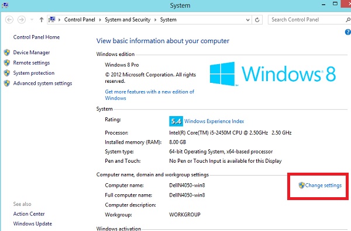This screenshot has height=231, width=351.
Task: Maximize the System window
Action: [x=335, y=4]
